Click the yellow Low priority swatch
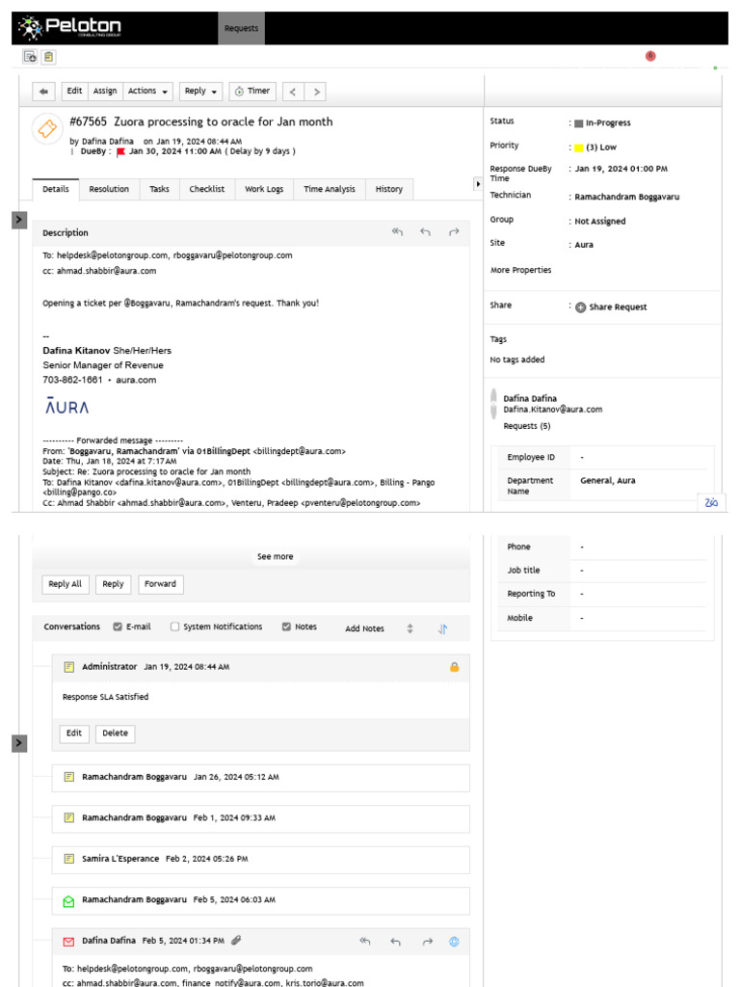The width and height of the screenshot is (740, 987). [578, 147]
